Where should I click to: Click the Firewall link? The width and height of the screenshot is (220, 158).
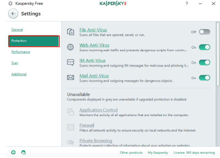(87, 125)
